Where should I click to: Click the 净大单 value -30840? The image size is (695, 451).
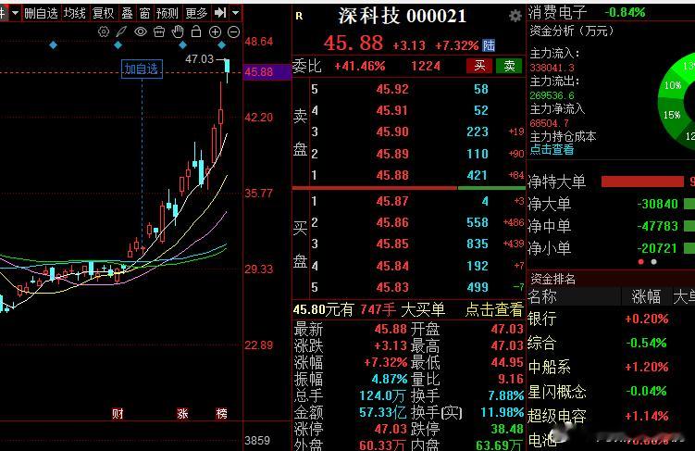[x=657, y=204]
